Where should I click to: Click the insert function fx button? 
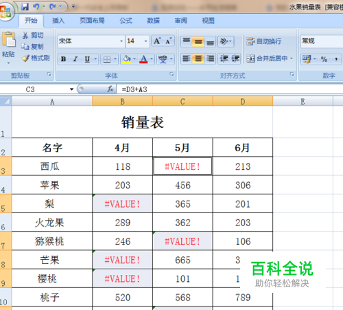click(x=110, y=89)
